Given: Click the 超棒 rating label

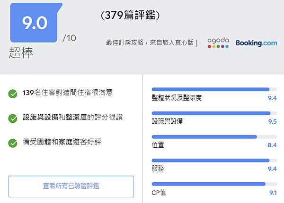Looking at the screenshot, I should click(x=21, y=53).
